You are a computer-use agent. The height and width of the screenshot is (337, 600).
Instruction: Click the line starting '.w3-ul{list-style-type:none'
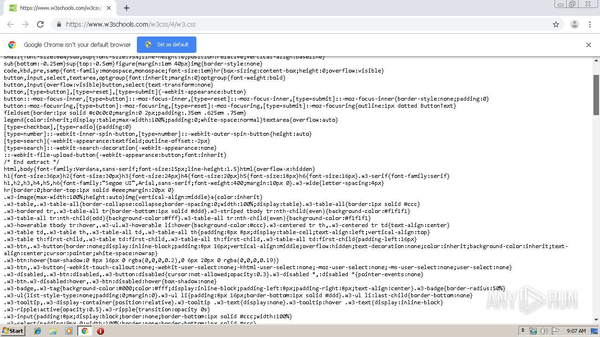[x=238, y=295]
